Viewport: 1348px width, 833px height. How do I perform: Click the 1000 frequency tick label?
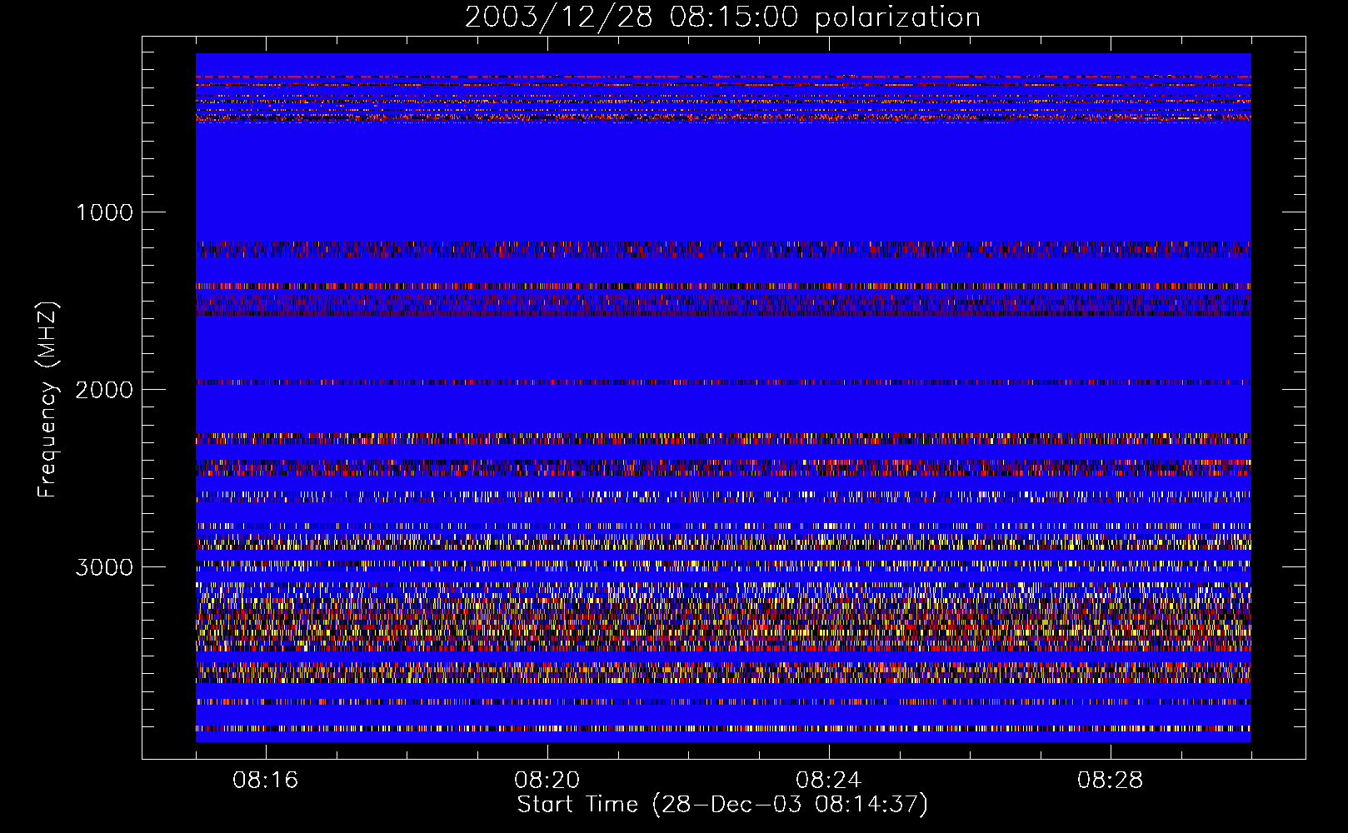coord(105,212)
